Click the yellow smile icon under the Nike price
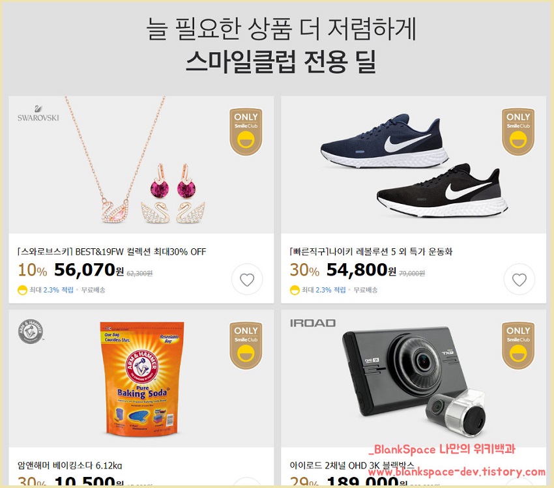Screen dimensions: 554x488 click(295, 290)
